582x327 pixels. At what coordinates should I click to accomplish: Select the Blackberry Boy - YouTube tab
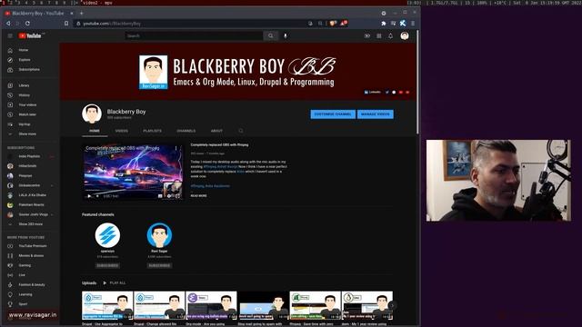pyautogui.click(x=39, y=14)
